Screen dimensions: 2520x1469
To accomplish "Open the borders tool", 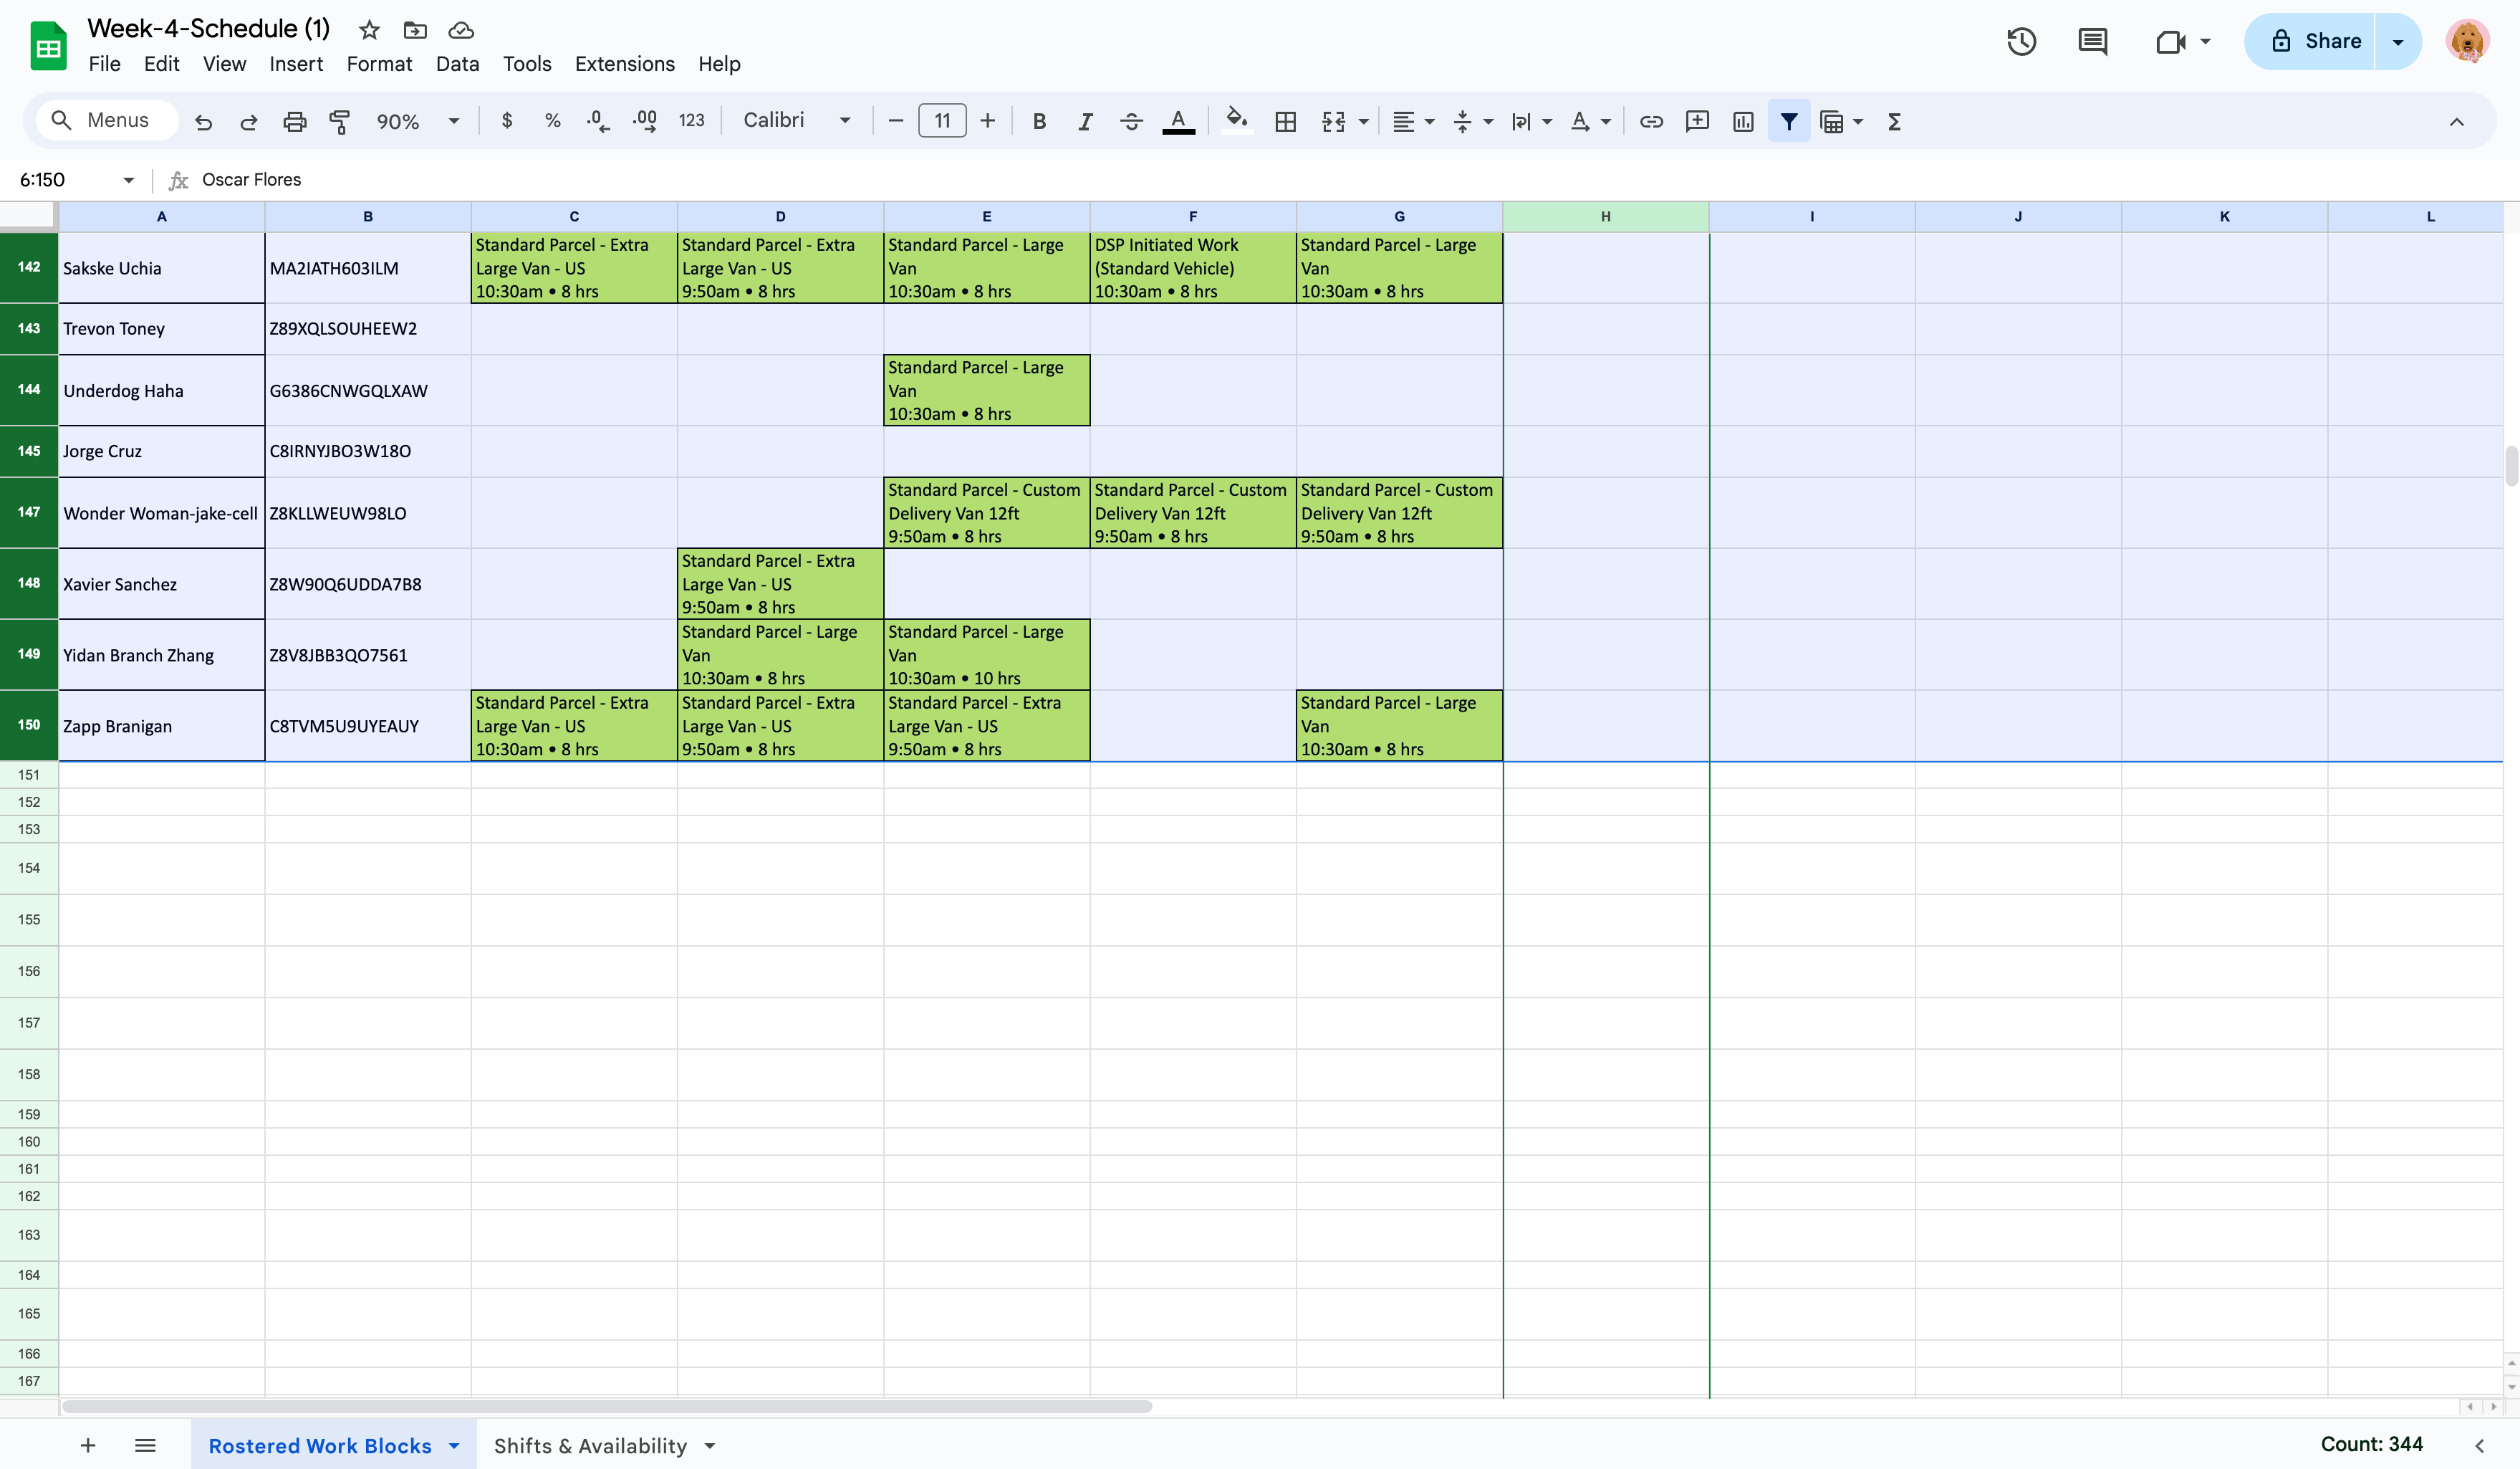I will point(1286,121).
